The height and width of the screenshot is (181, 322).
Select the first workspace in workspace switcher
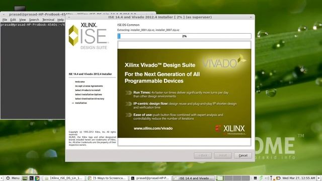coord(219,178)
